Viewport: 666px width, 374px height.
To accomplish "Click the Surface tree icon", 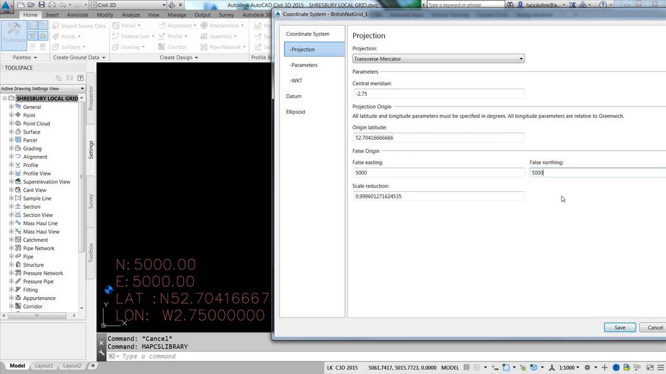I will tap(18, 131).
